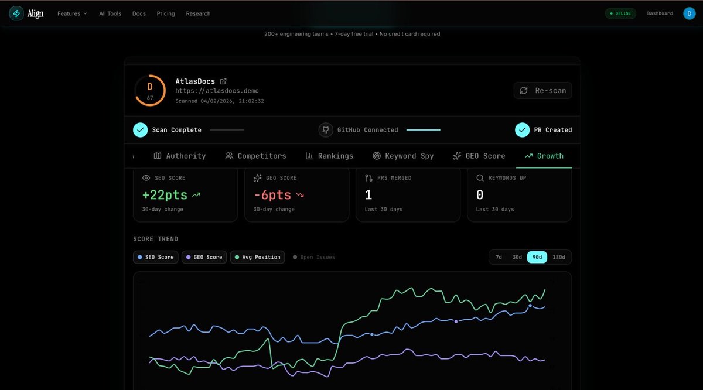Click the upward trend arrow next to +22pts
Screen dimensions: 703x390
(x=196, y=195)
